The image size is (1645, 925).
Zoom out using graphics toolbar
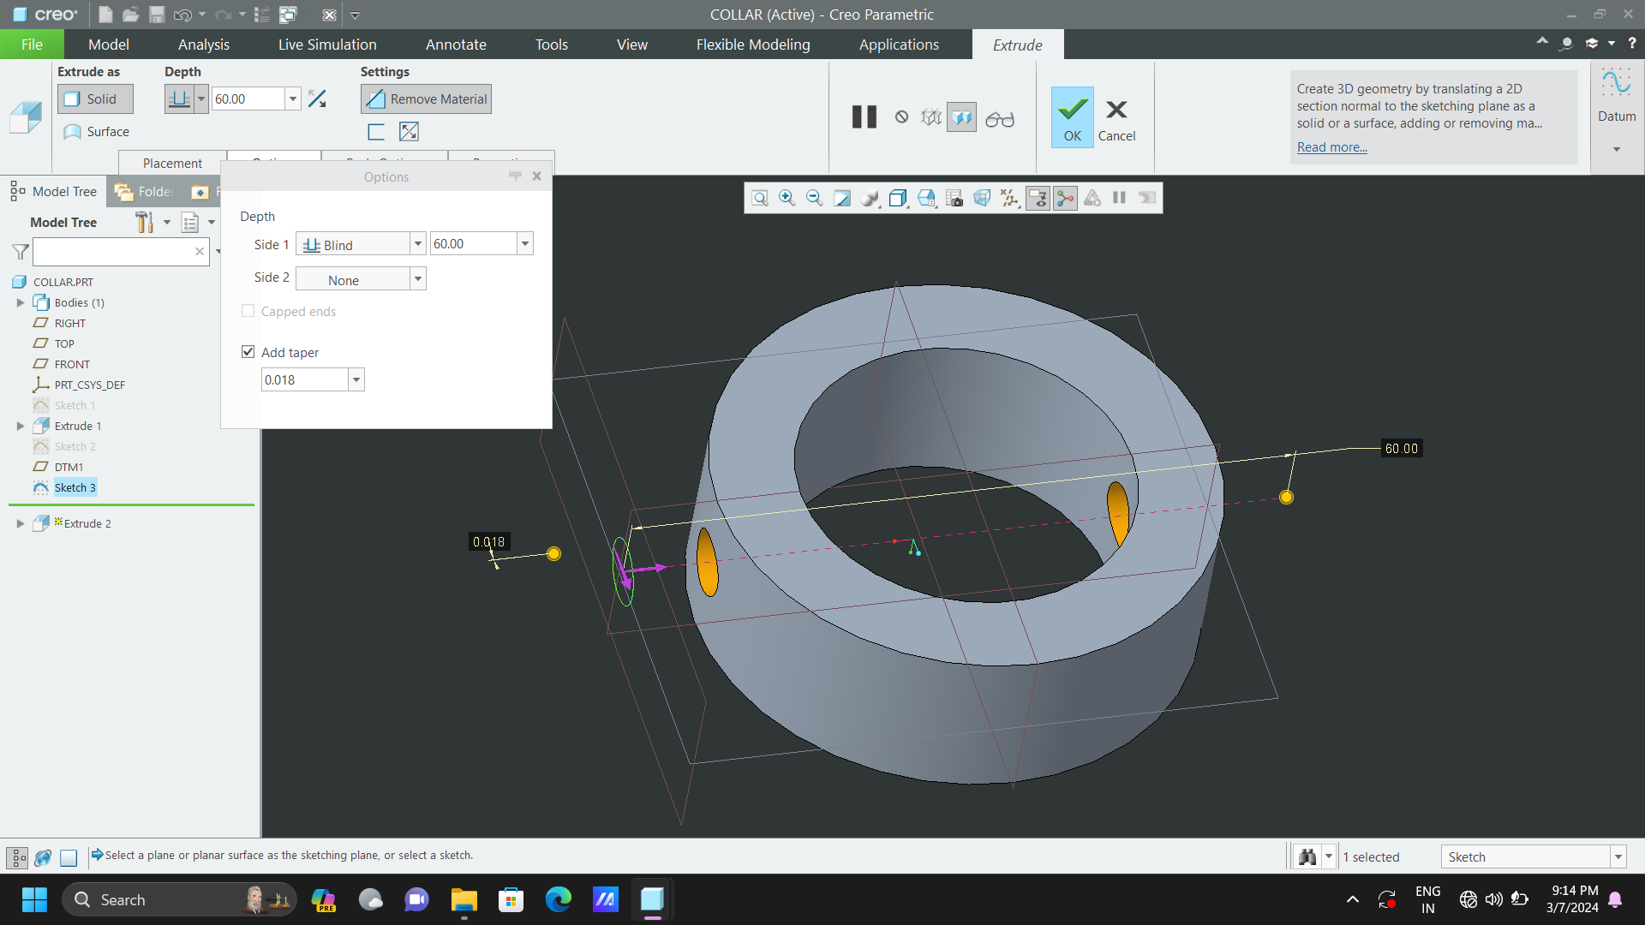pos(815,199)
